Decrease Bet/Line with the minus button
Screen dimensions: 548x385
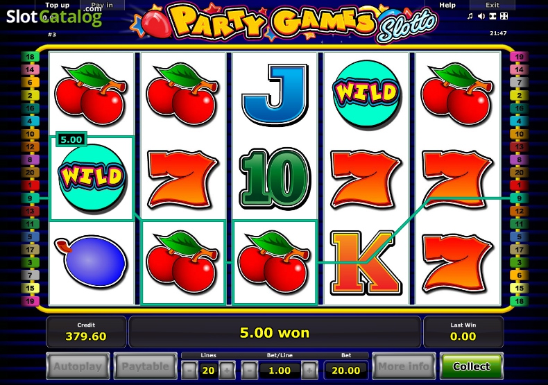tap(249, 370)
